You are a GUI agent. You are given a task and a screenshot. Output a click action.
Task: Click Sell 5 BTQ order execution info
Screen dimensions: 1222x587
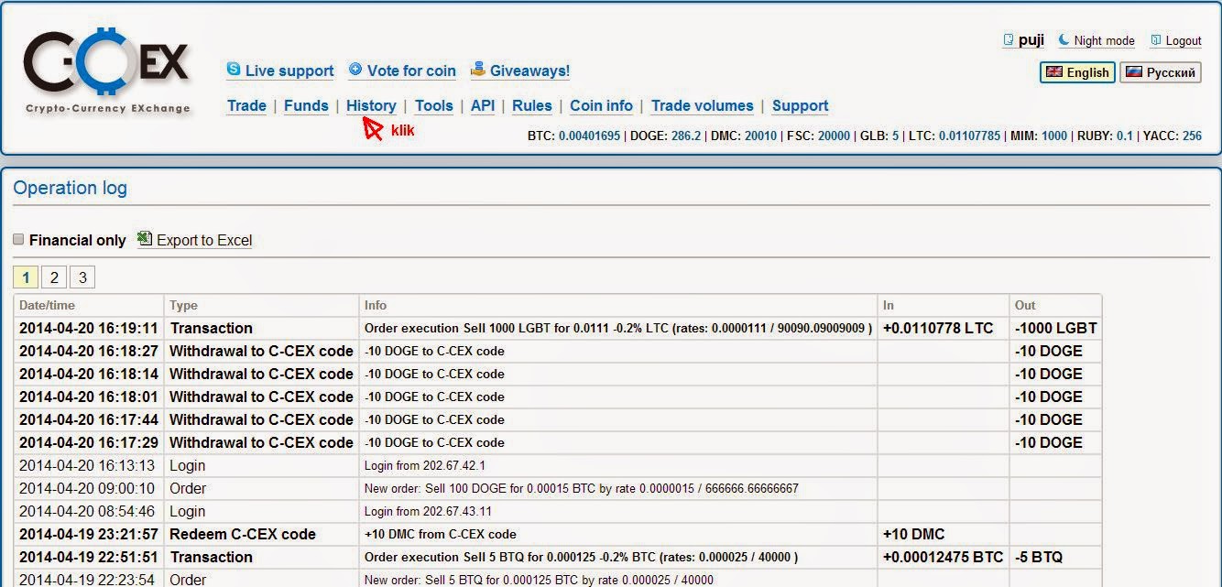click(581, 557)
